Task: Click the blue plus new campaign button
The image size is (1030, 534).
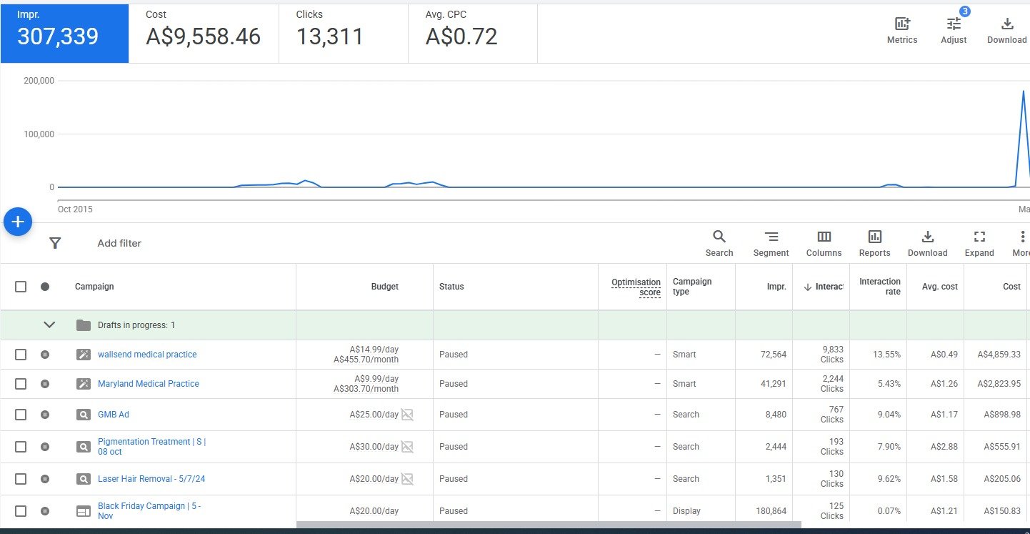Action: click(18, 222)
